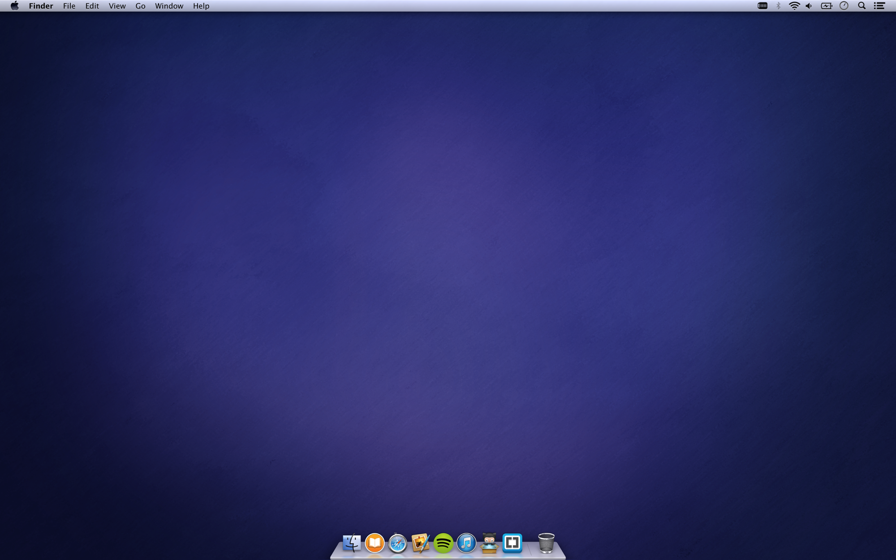Toggle Bluetooth menu bar icon
The height and width of the screenshot is (560, 896).
click(779, 6)
